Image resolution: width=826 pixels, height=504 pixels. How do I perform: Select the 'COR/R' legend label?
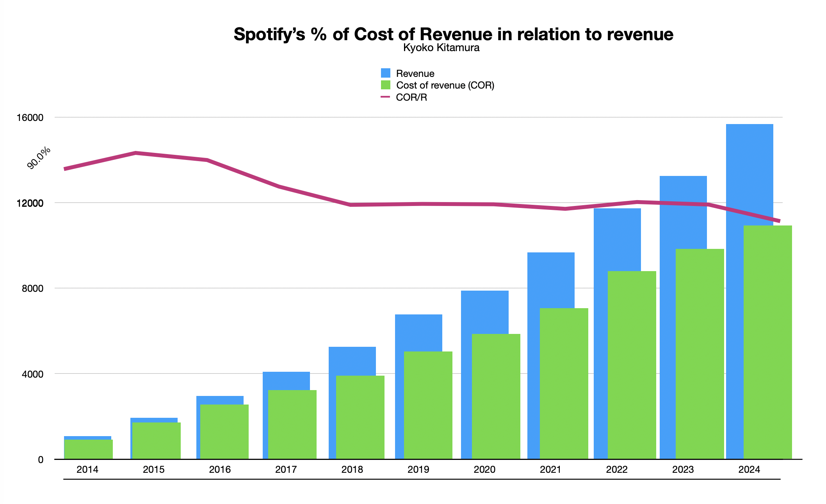pos(411,97)
